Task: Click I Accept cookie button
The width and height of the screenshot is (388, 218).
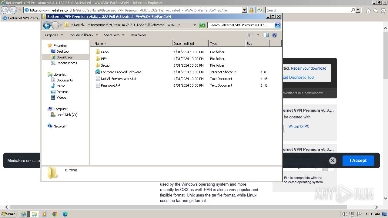Action: 358,160
